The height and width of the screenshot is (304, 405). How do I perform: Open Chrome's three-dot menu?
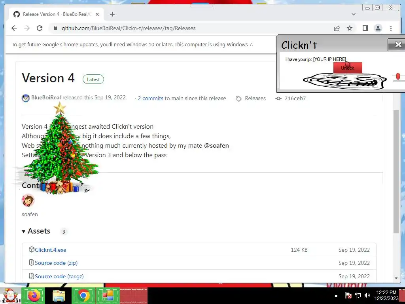click(391, 28)
